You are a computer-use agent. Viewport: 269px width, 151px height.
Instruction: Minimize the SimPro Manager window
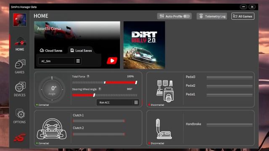[x=243, y=7]
